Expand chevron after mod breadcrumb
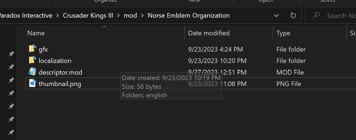 143,16
